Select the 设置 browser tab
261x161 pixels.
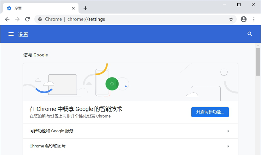41,8
